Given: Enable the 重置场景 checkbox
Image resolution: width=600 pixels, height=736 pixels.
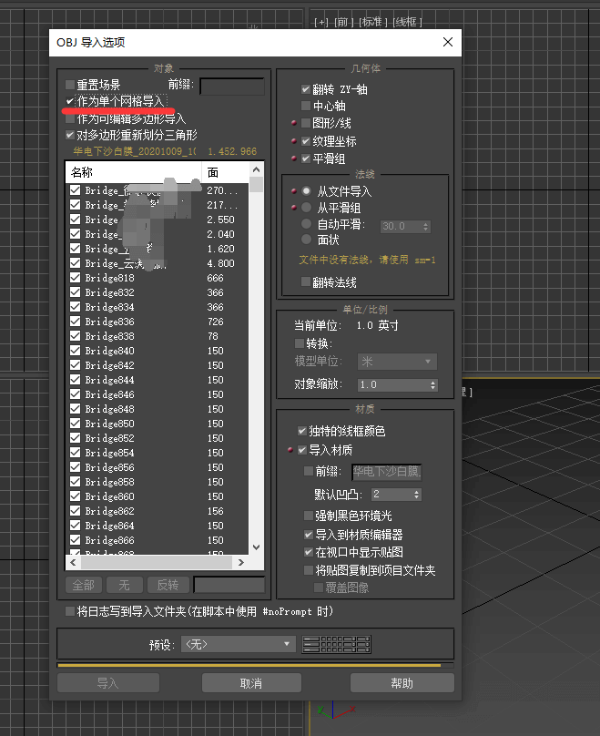Looking at the screenshot, I should 71,85.
